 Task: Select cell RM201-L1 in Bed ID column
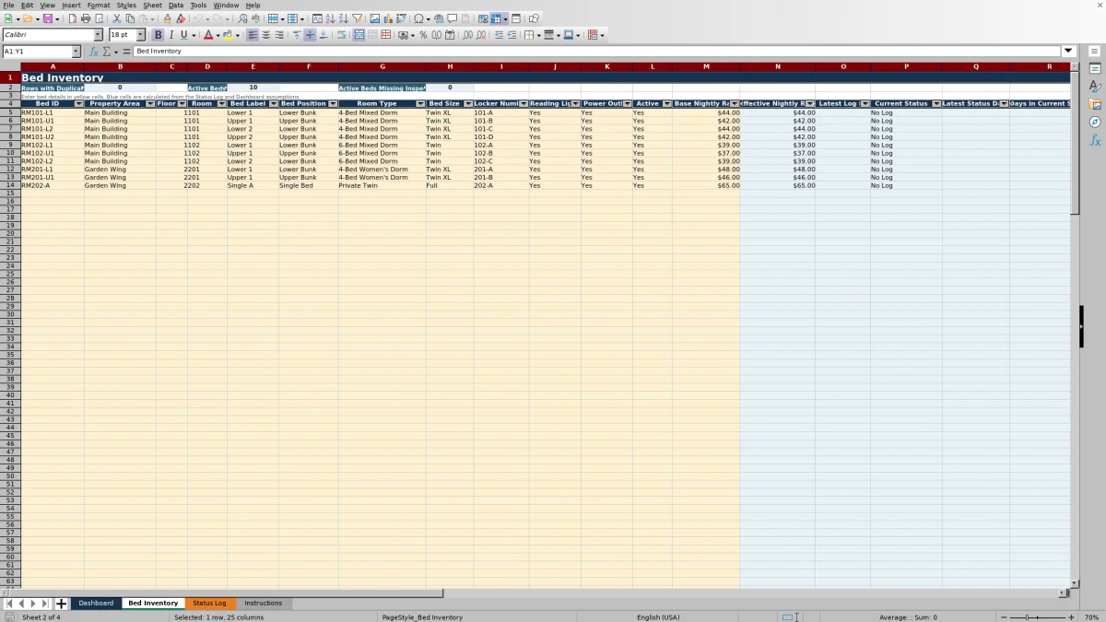click(53, 170)
